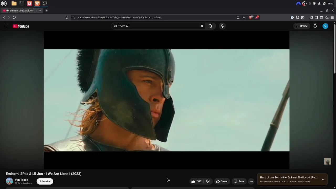
Task: Open the Create menu
Action: [301, 26]
